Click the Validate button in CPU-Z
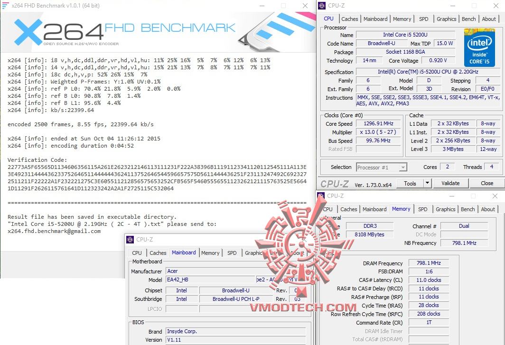Screen dimensions: 505x345 coord(450,183)
